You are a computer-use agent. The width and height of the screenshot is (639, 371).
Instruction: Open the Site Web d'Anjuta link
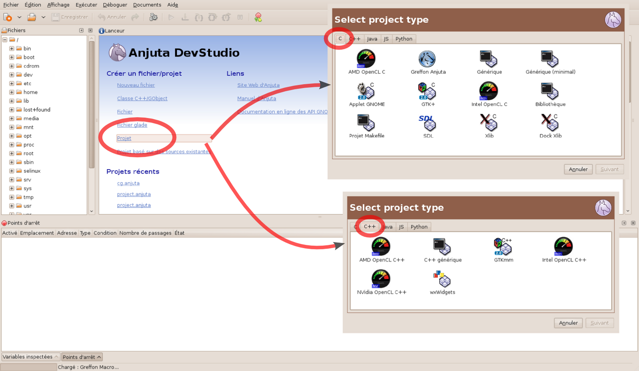pyautogui.click(x=258, y=85)
